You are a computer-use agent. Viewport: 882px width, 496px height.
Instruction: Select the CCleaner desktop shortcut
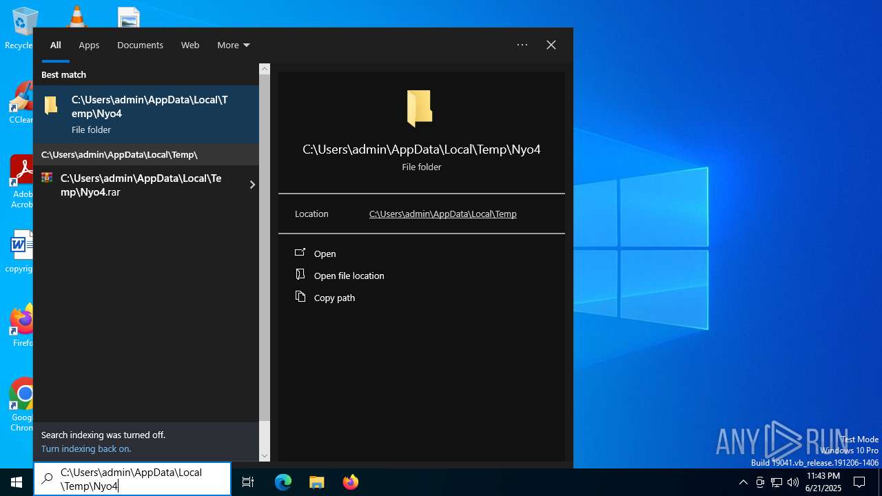(21, 103)
